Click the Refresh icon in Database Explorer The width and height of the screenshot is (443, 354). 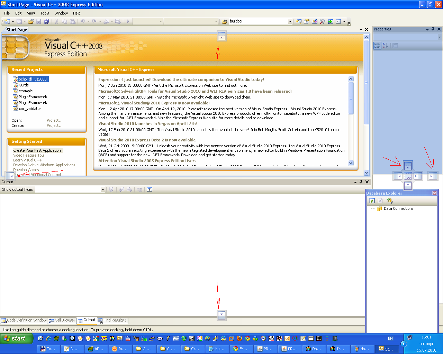pos(372,201)
